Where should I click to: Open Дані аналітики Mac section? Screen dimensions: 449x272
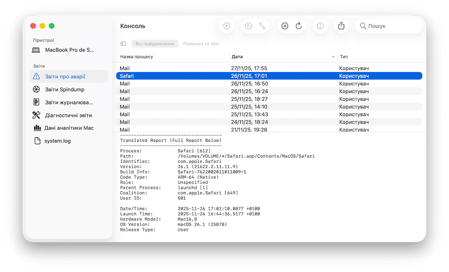click(x=69, y=128)
